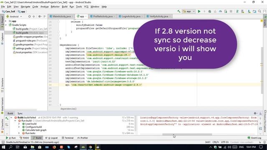Click the collapse all icon in Project panel
This screenshot has height=150, width=267.
tap(34, 17)
